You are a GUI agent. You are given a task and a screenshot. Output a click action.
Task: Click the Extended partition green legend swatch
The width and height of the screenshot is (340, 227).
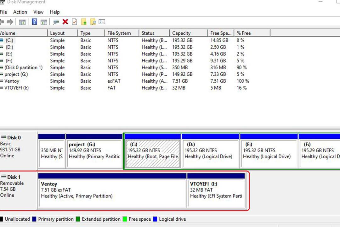coord(78,219)
